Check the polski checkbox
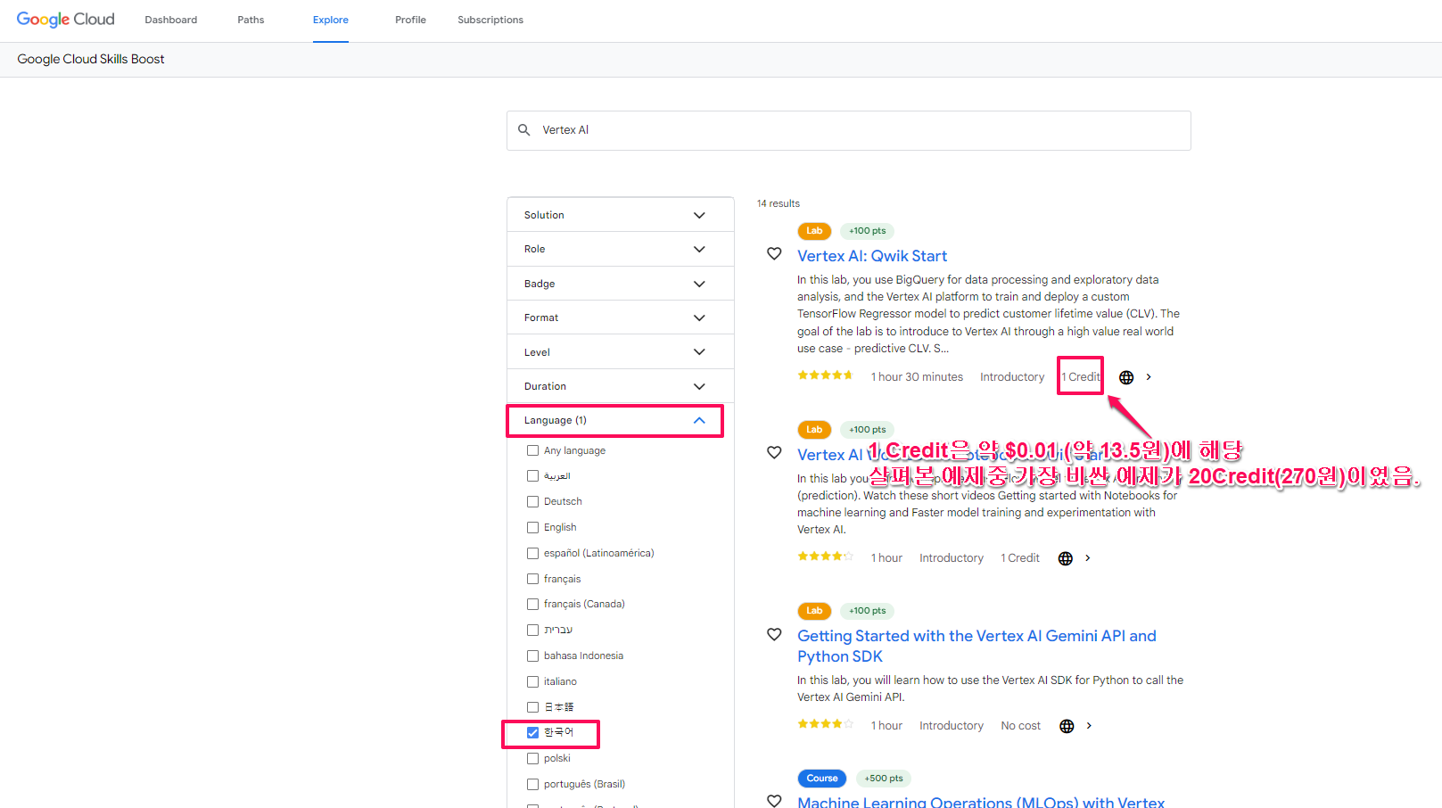This screenshot has height=808, width=1442. [x=532, y=759]
